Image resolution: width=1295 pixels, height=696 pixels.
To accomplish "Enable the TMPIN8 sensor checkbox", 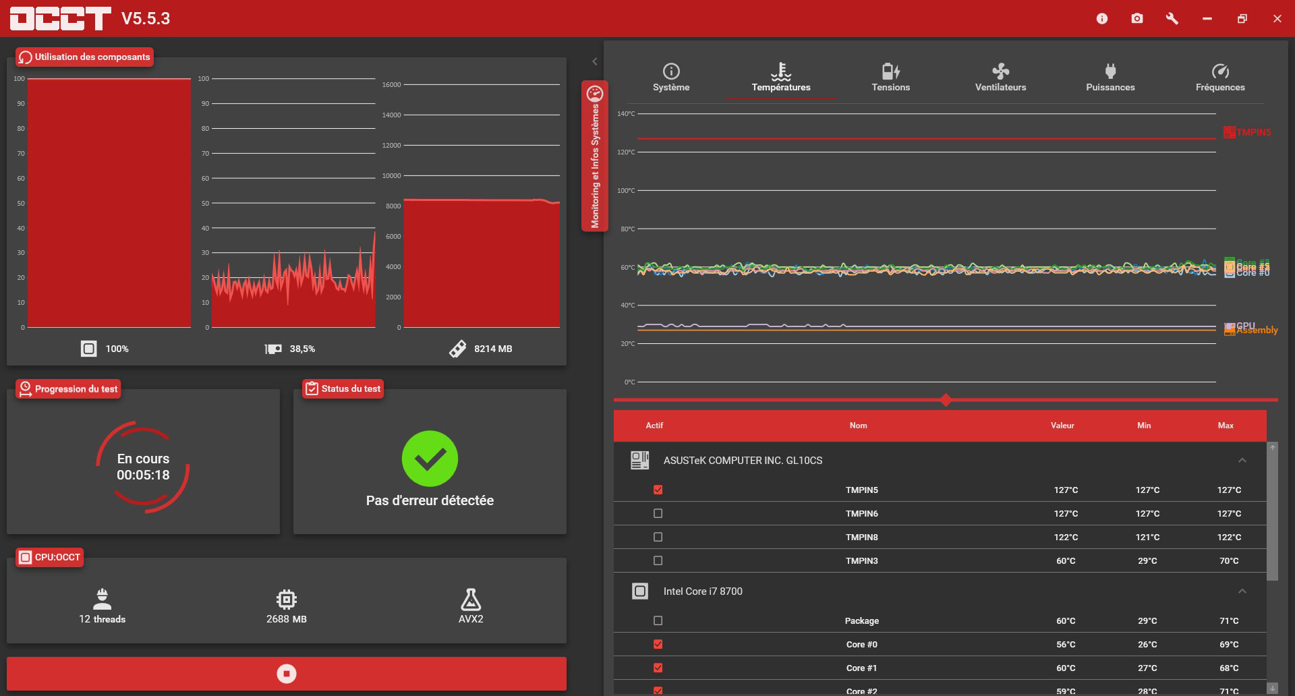I will (x=658, y=537).
